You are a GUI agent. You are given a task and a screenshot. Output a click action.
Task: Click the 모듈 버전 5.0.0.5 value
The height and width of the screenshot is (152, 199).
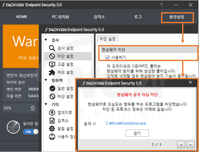point(33,96)
